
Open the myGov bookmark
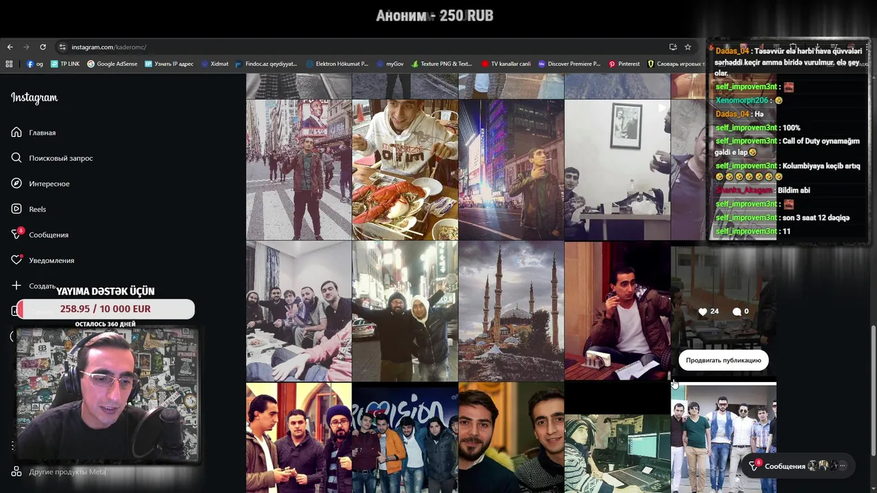point(390,64)
